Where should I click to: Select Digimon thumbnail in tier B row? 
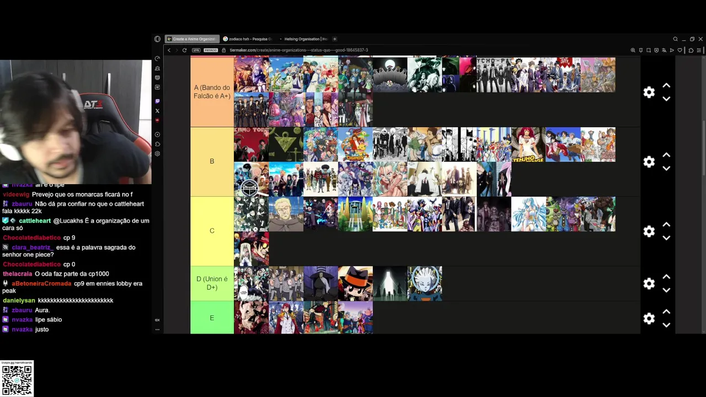pos(355,144)
